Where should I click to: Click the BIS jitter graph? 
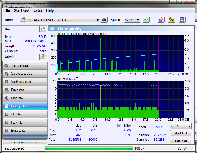point(121,99)
